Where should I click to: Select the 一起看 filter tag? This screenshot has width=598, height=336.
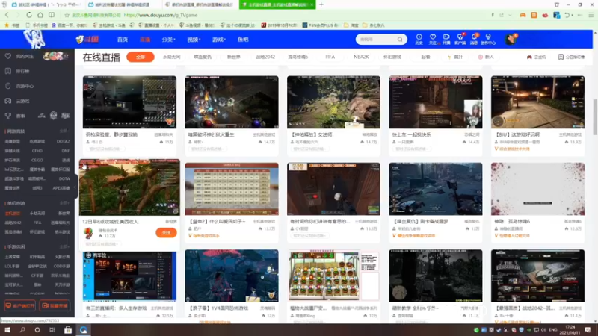[423, 57]
